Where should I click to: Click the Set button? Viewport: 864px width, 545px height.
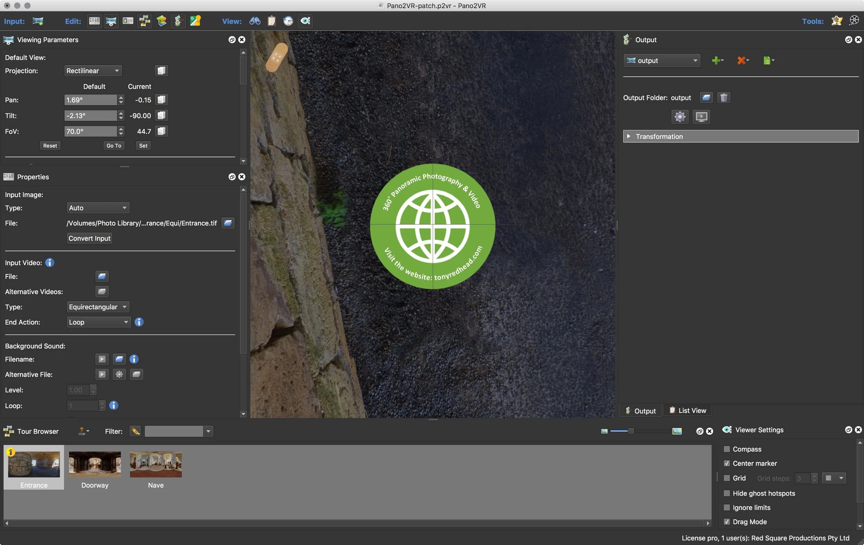click(x=143, y=145)
